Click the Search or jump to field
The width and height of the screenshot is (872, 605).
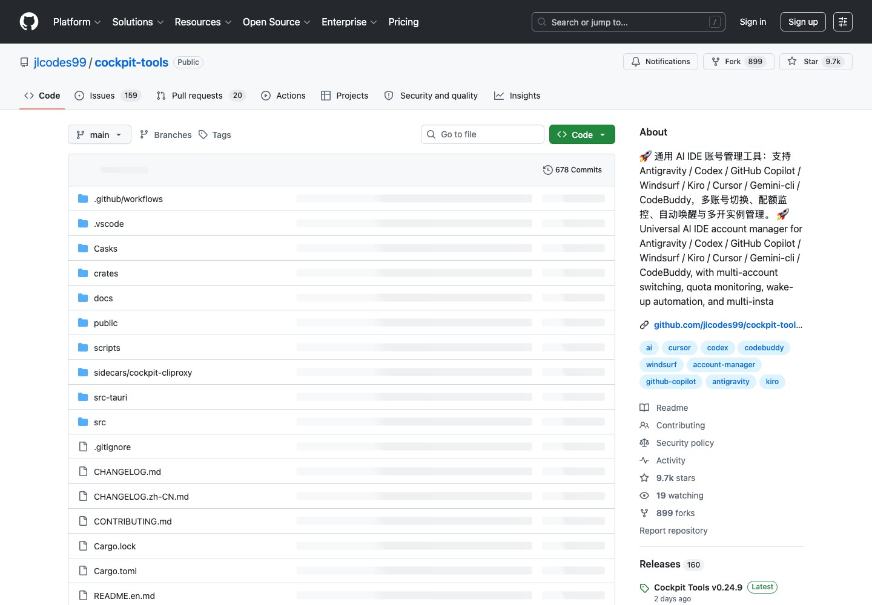pos(629,22)
